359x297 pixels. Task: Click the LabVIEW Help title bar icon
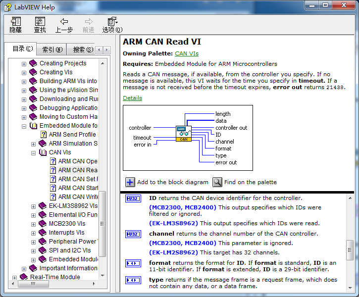[x=7, y=7]
